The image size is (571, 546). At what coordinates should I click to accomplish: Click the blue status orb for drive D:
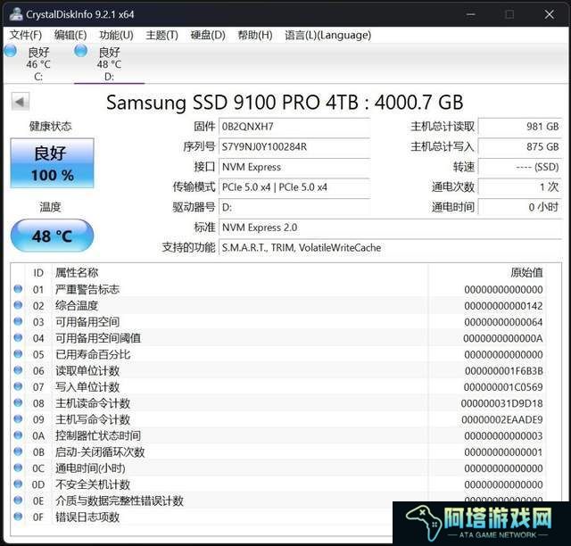click(x=81, y=51)
